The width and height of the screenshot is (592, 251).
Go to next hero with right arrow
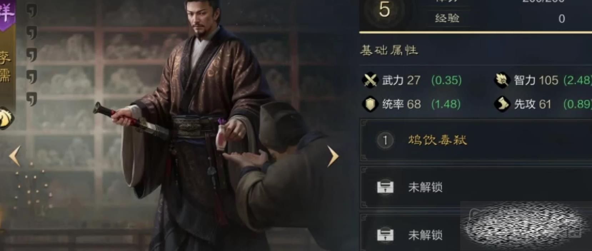(333, 156)
